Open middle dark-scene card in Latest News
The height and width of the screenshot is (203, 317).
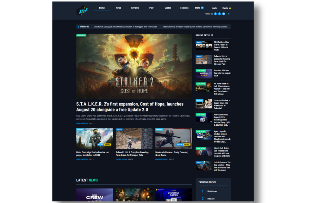[x=134, y=195]
